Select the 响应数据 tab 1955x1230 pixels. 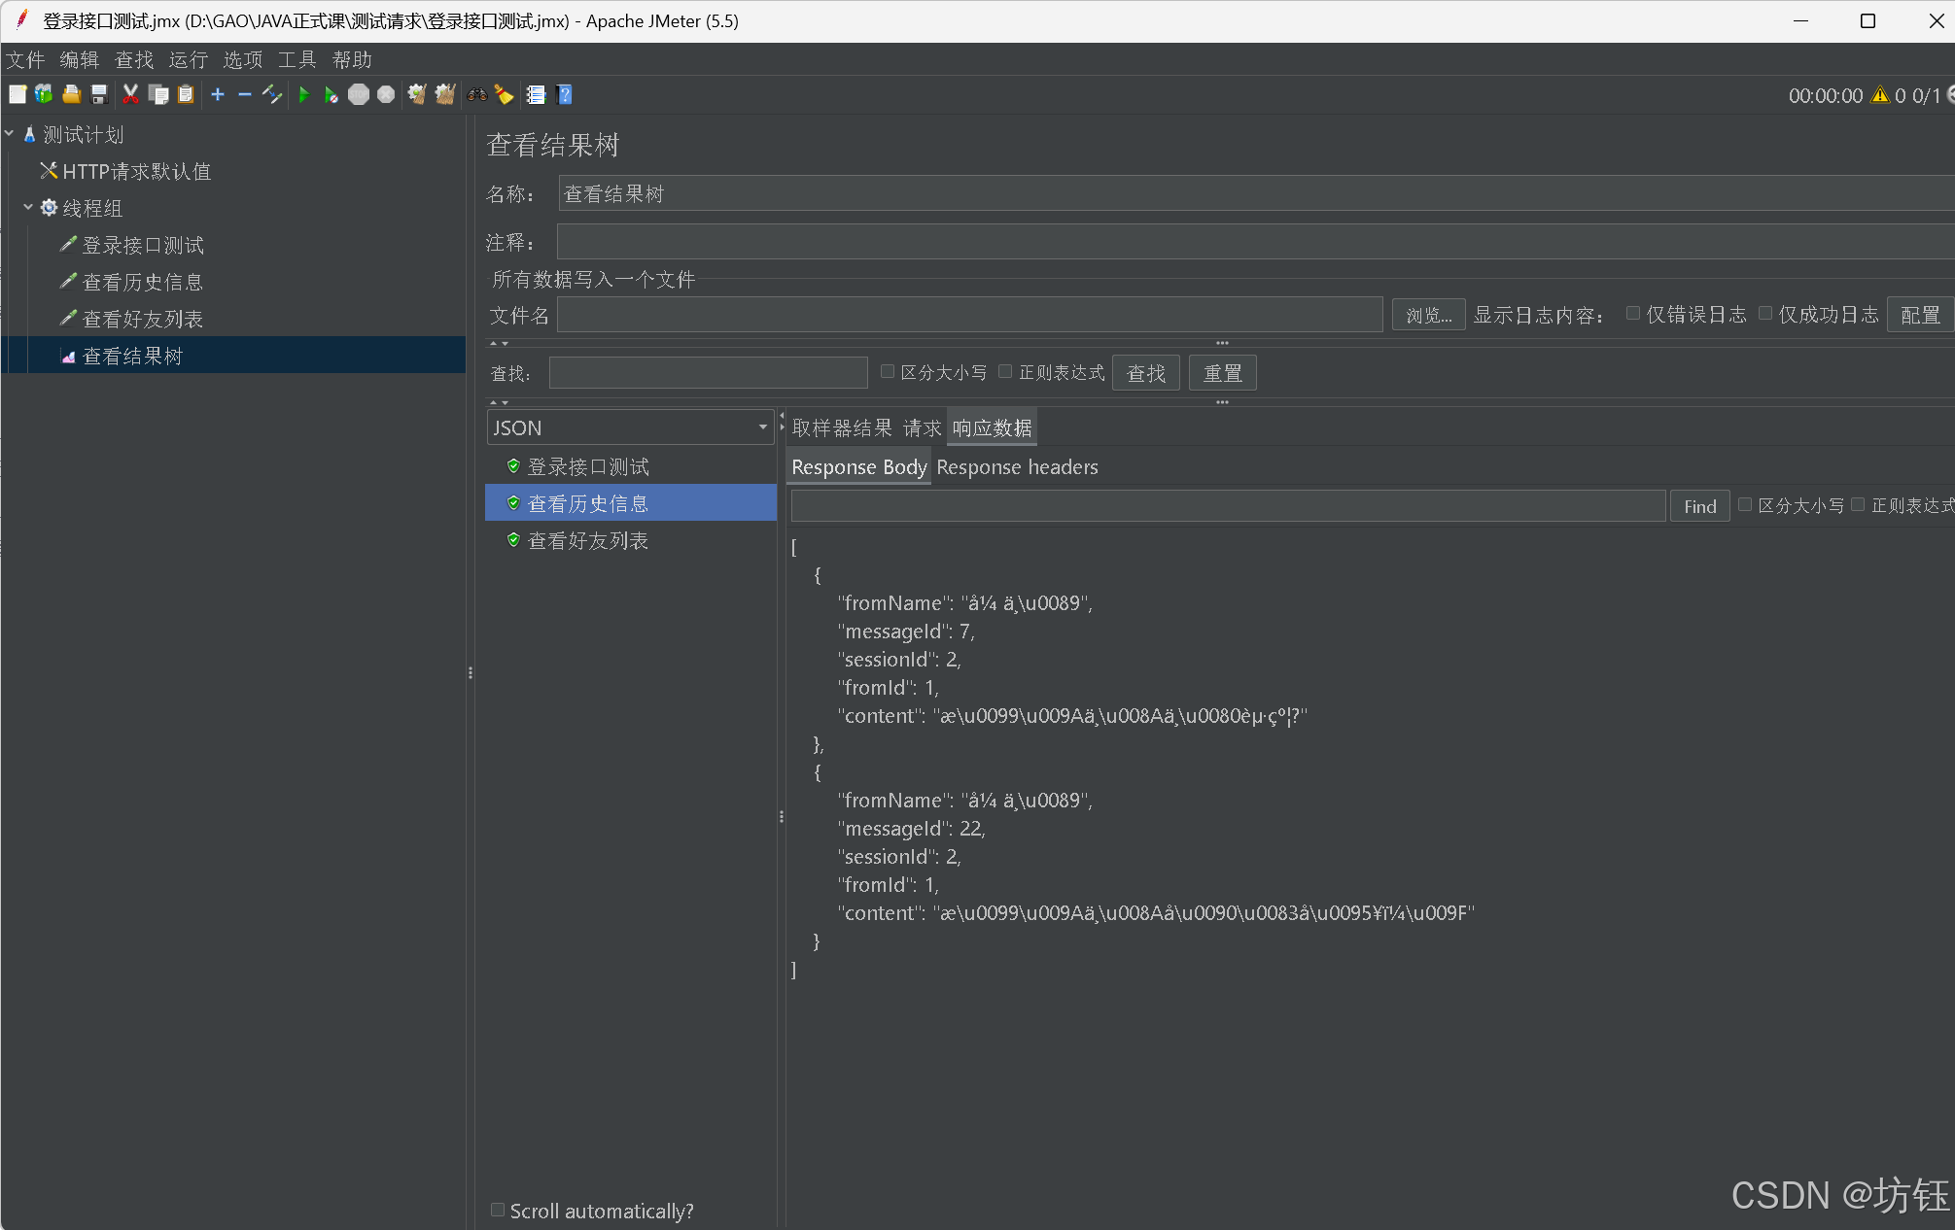click(993, 427)
